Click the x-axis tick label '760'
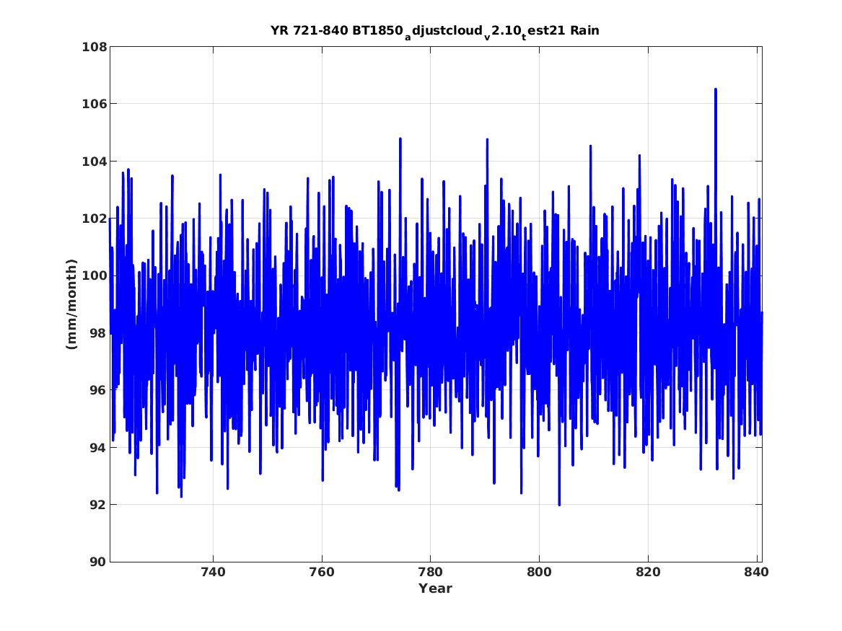Viewport: 842px width, 631px height. (x=322, y=572)
